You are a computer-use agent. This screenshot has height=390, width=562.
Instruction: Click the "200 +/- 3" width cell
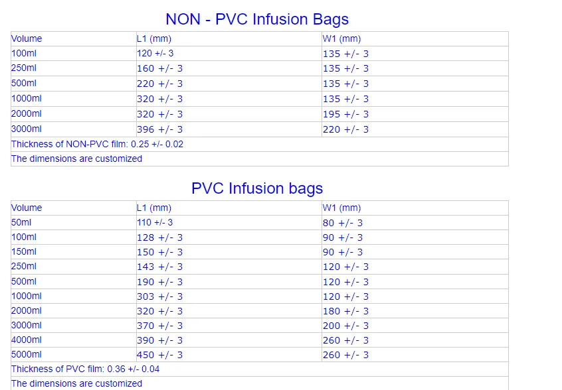345,326
